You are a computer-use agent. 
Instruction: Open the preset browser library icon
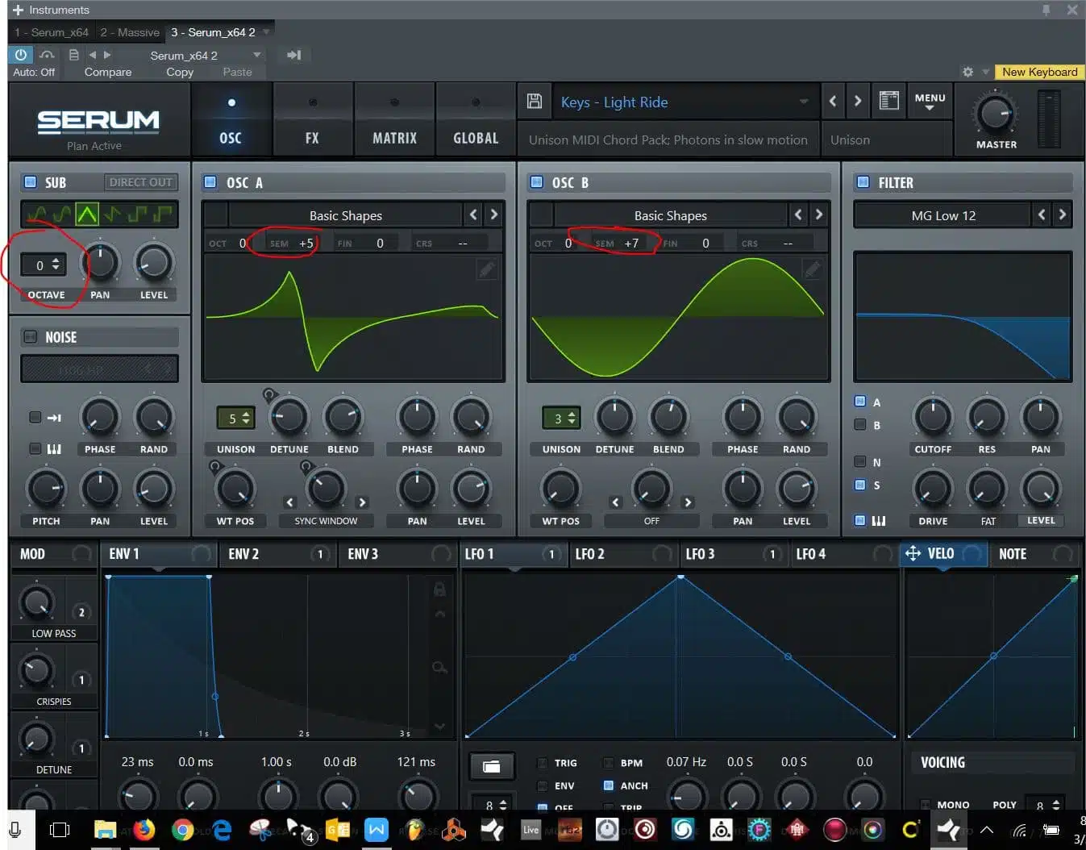888,101
